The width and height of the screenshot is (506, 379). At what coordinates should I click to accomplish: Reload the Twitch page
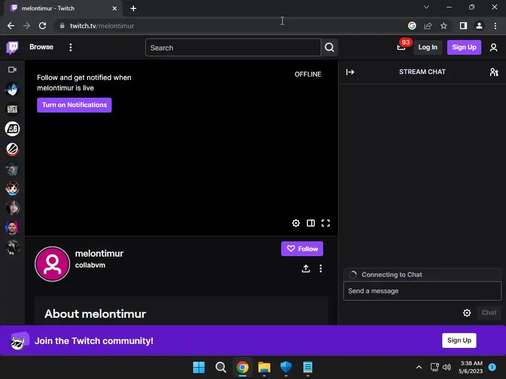click(42, 26)
